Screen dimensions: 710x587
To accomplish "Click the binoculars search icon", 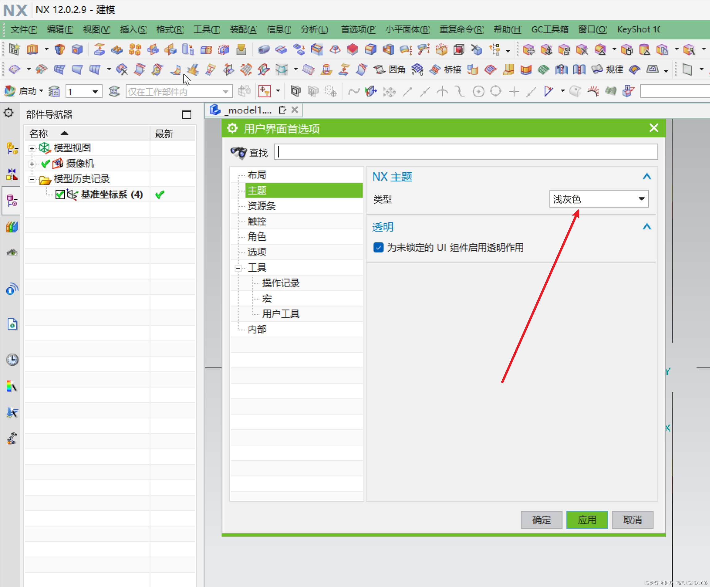I will (239, 153).
